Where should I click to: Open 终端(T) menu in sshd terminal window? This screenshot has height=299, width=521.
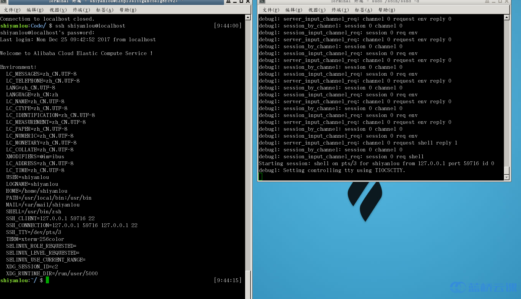(x=340, y=10)
